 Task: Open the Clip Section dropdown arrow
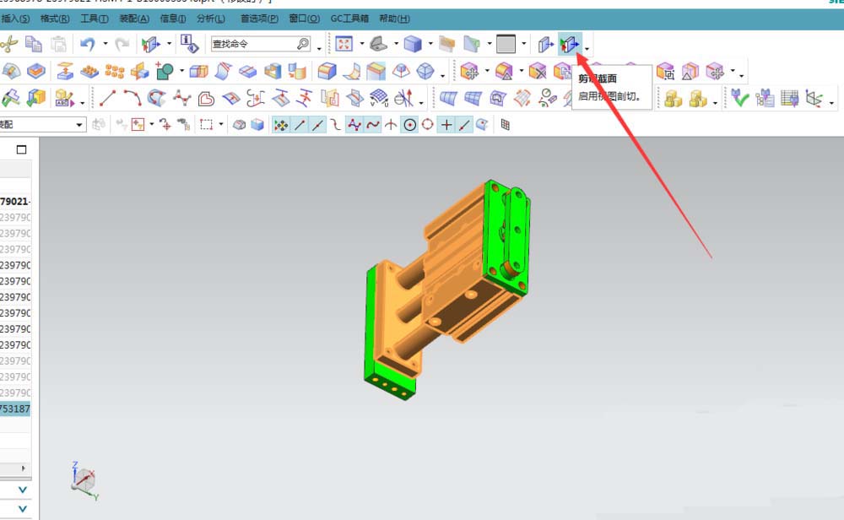point(587,48)
